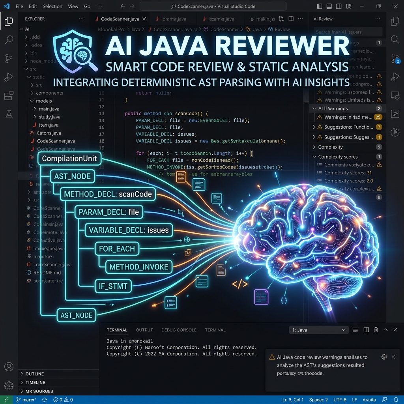Open the right sidebar search icon
The height and width of the screenshot is (404, 404).
[x=395, y=39]
